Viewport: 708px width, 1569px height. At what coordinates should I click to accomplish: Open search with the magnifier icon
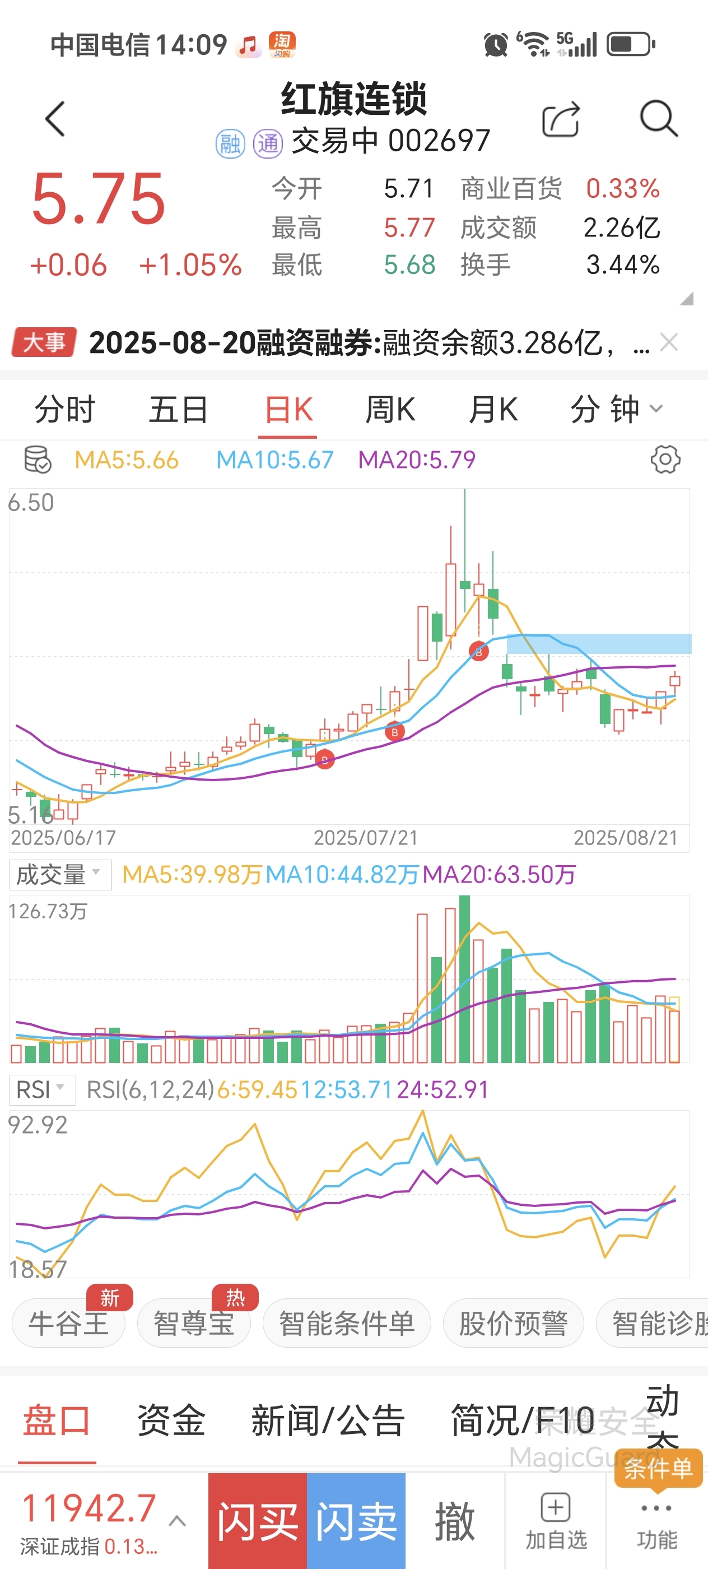tap(659, 118)
